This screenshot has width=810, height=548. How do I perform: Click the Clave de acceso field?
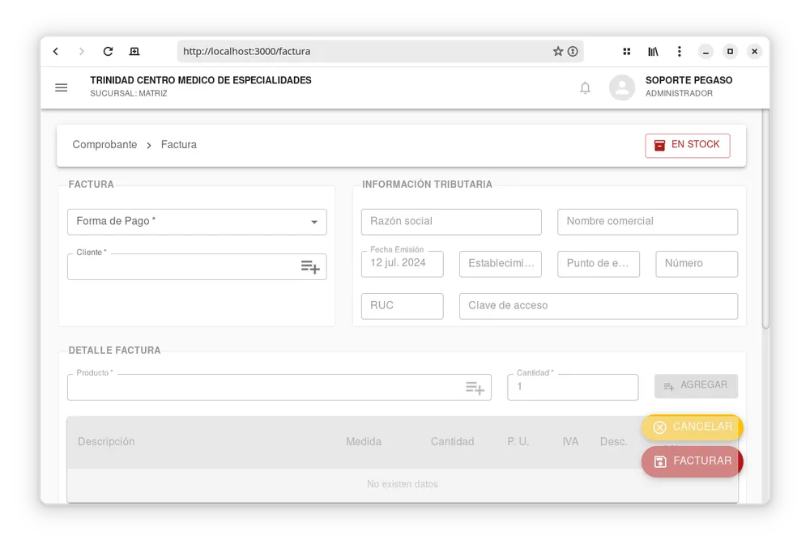click(599, 306)
